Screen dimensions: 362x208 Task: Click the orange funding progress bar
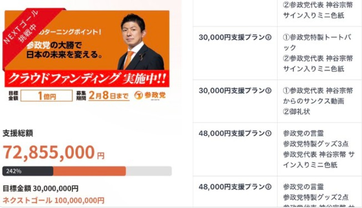pyautogui.click(x=89, y=171)
